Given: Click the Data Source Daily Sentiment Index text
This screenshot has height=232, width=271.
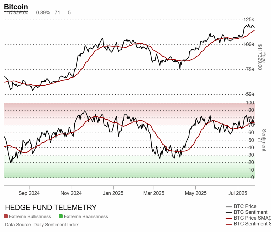Looking at the screenshot, I should (42, 225).
